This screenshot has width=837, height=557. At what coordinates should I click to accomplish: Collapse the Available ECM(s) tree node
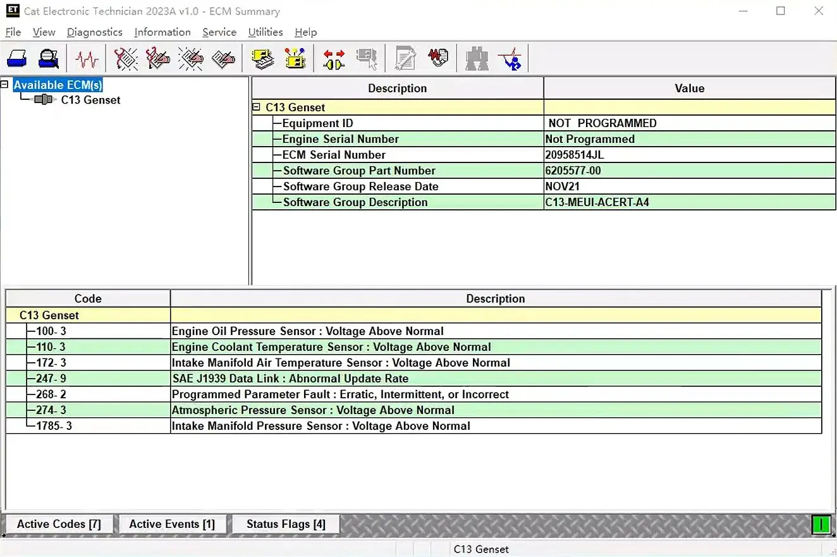pos(5,84)
